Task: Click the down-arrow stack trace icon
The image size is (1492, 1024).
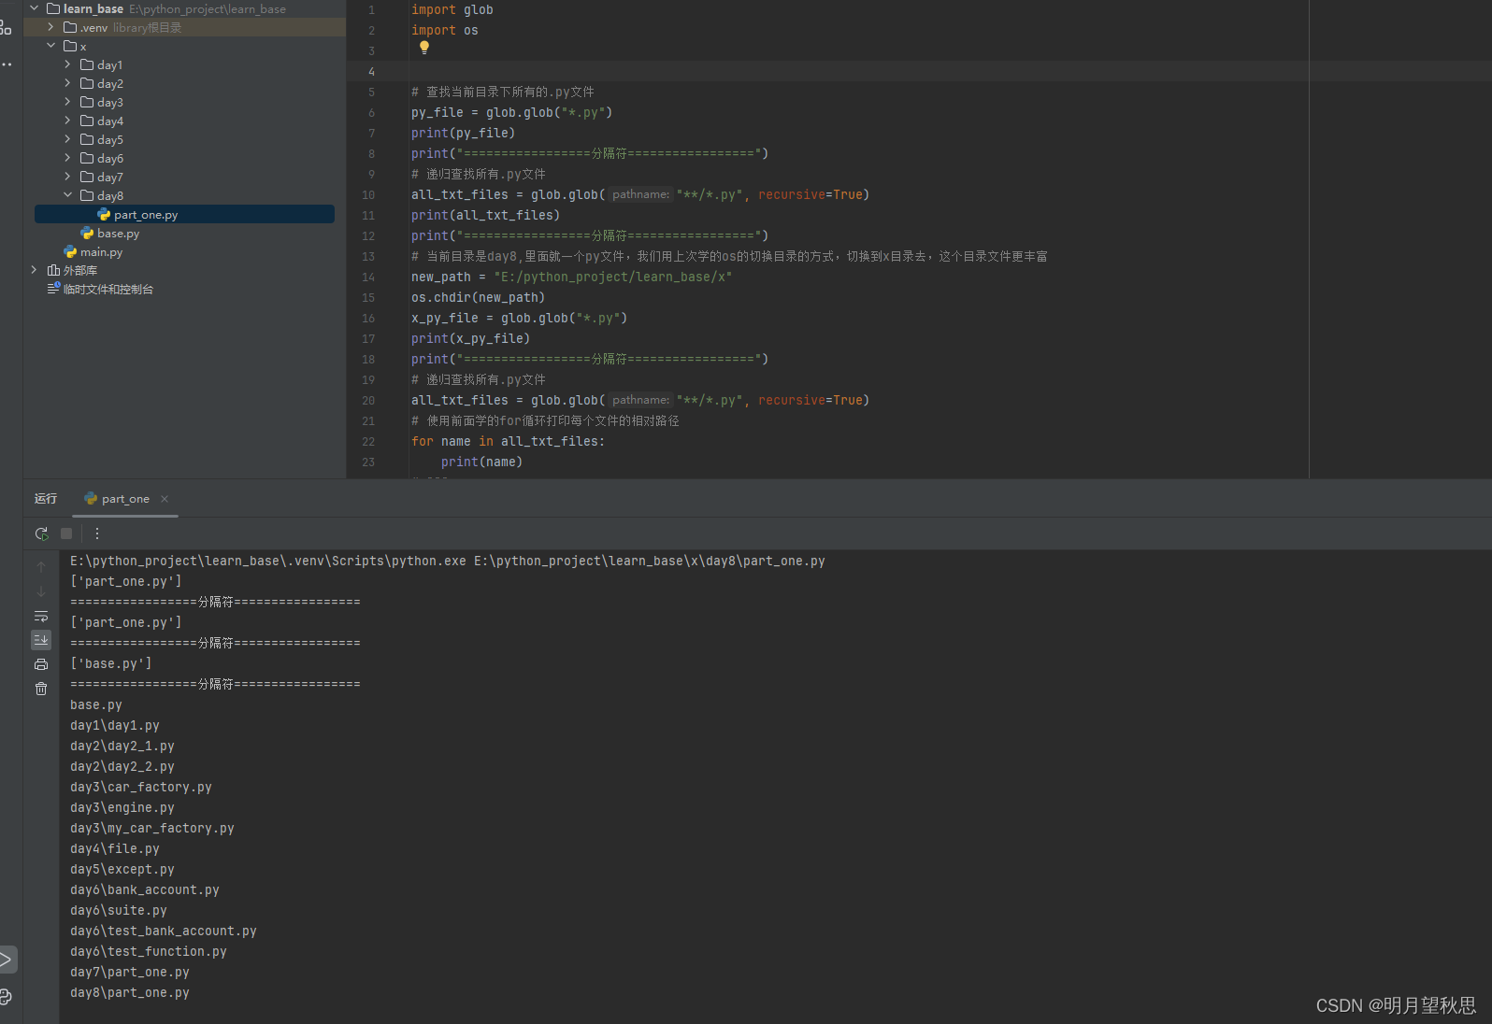Action: pos(41,591)
